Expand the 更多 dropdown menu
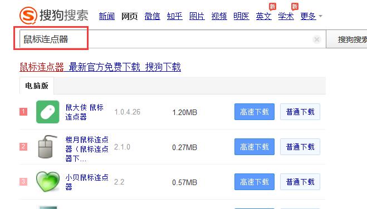The image size is (367, 209). pyautogui.click(x=311, y=16)
